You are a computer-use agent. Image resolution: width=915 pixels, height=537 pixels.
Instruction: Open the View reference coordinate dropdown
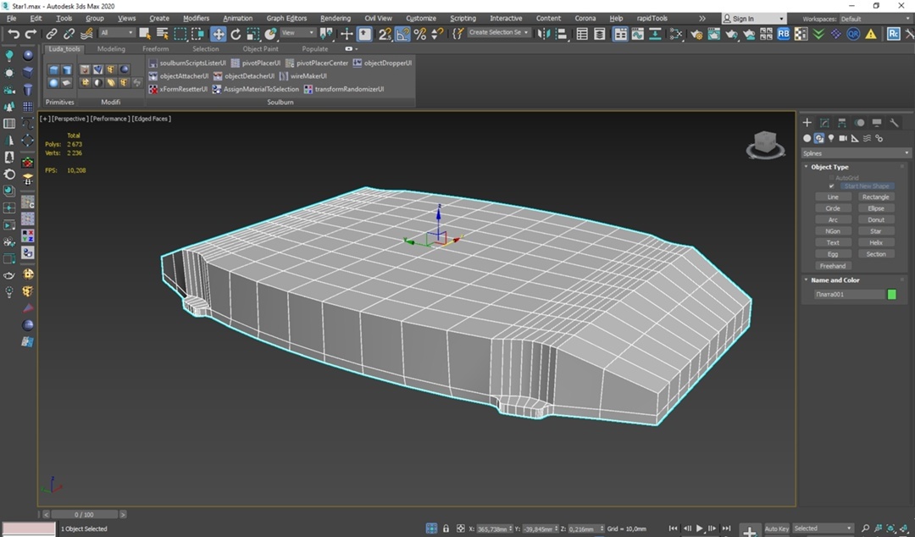click(x=297, y=33)
